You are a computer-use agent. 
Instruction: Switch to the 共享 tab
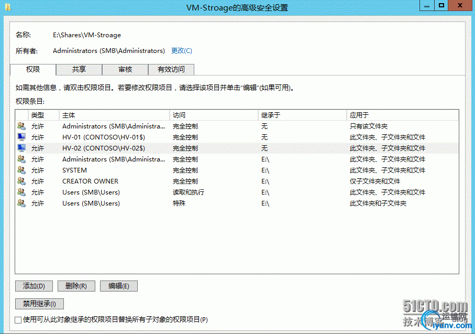click(79, 69)
